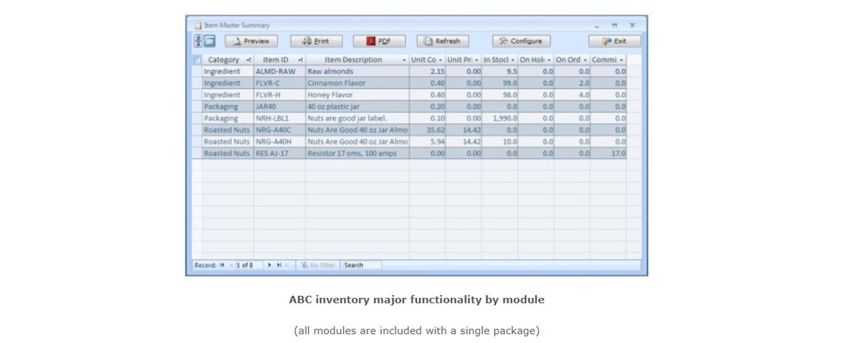Select the 40 oz plastic jar cell

[357, 107]
